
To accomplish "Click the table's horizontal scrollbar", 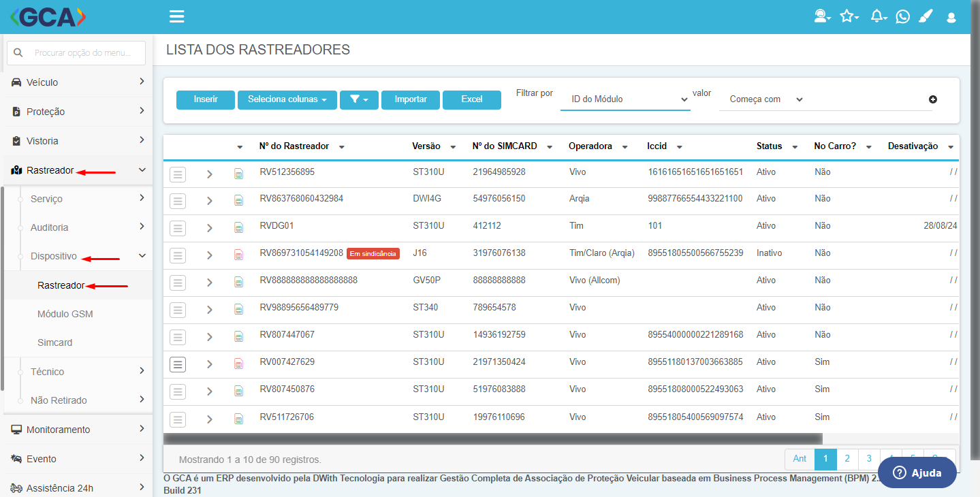I will [x=492, y=438].
